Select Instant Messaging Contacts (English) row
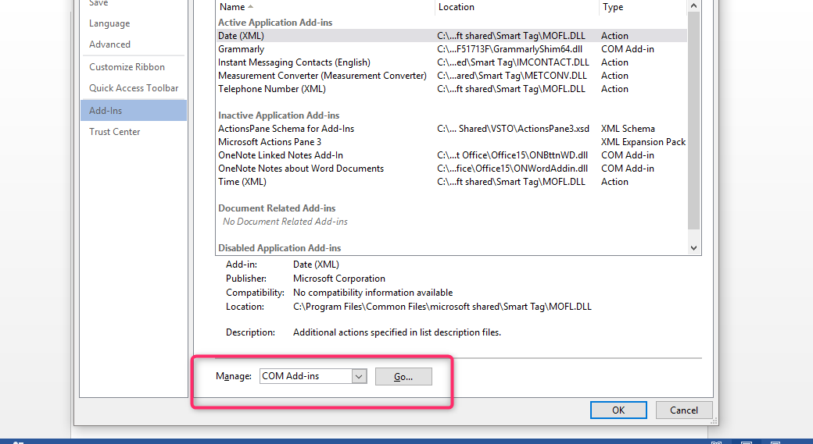 (451, 62)
